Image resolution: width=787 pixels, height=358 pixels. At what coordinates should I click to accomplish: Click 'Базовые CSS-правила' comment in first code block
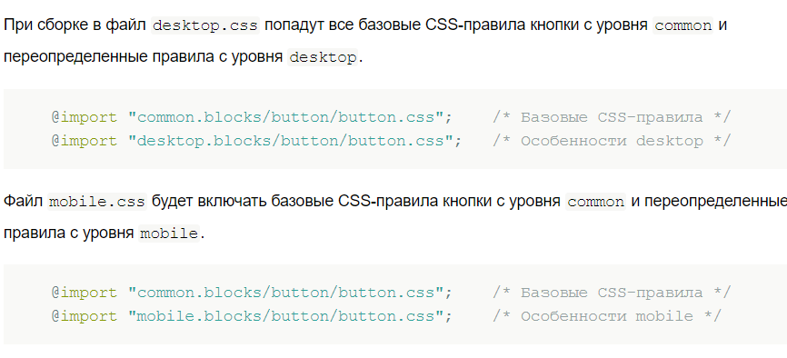pos(612,117)
